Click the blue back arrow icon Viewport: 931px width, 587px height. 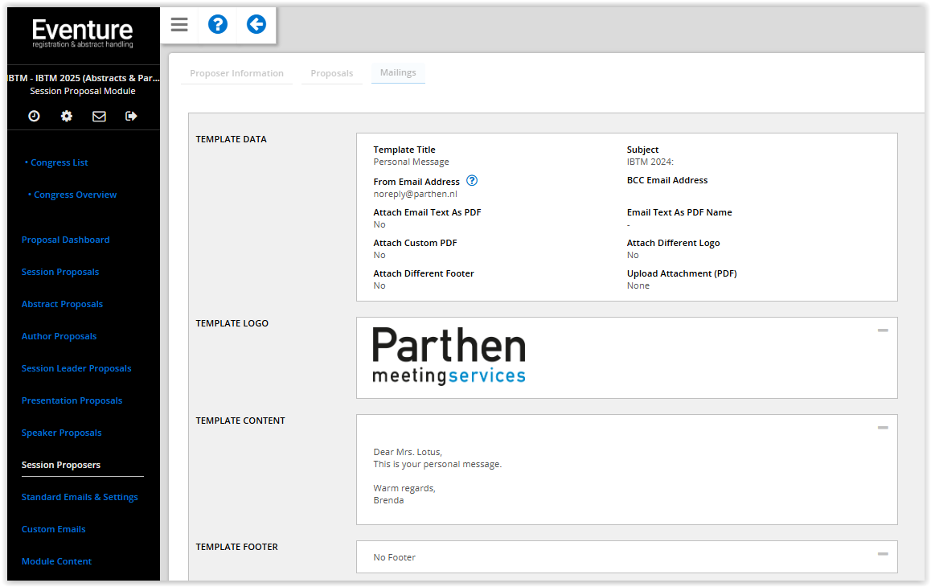(x=256, y=24)
